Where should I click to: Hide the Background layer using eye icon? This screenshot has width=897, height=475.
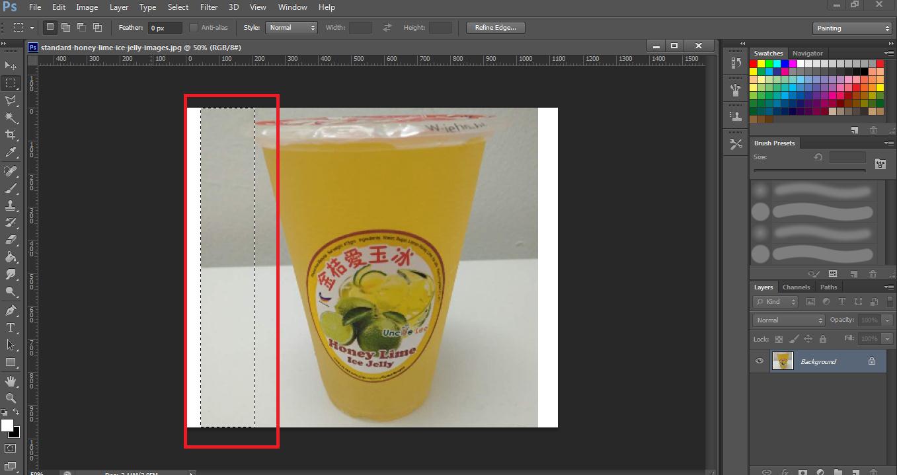pos(760,361)
